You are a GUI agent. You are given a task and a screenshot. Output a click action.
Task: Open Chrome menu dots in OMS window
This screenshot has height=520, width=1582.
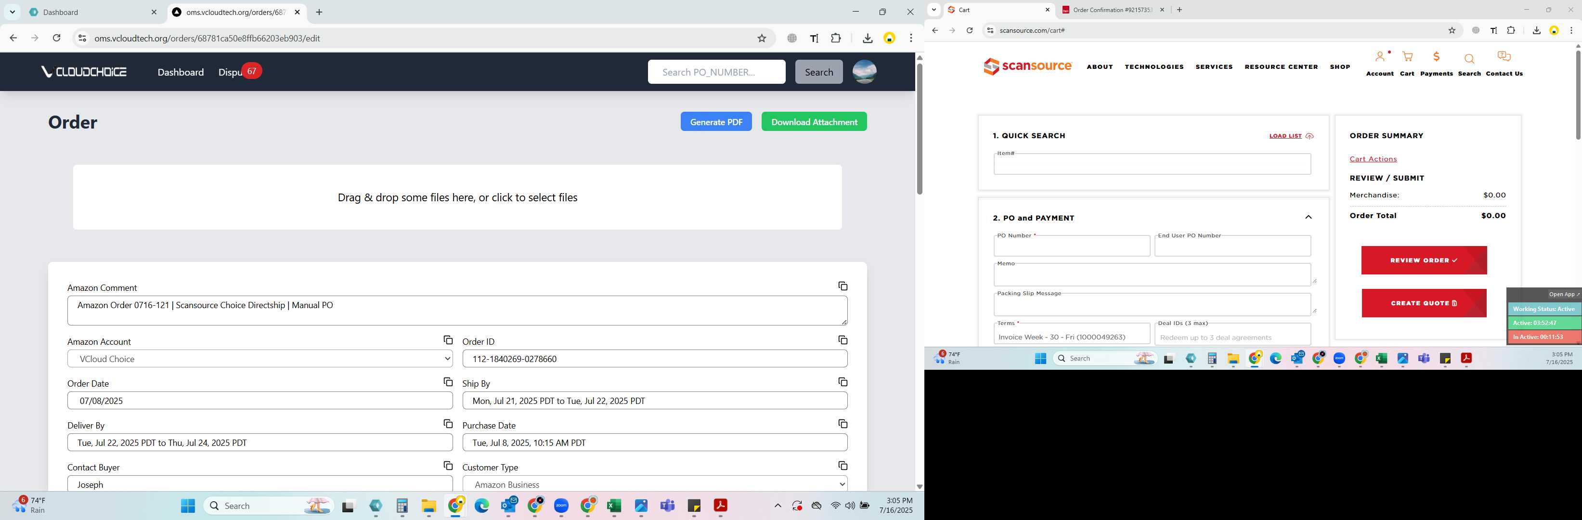tap(911, 38)
